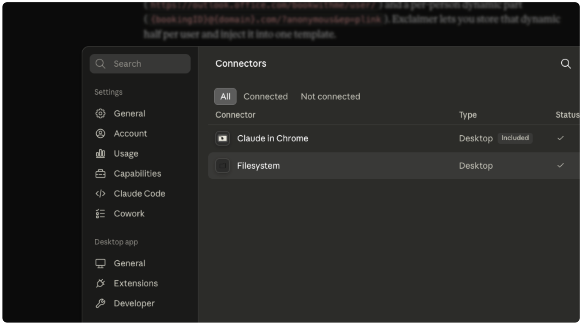This screenshot has height=325, width=582.
Task: Select the Claude Code brackets icon
Action: [x=100, y=194]
